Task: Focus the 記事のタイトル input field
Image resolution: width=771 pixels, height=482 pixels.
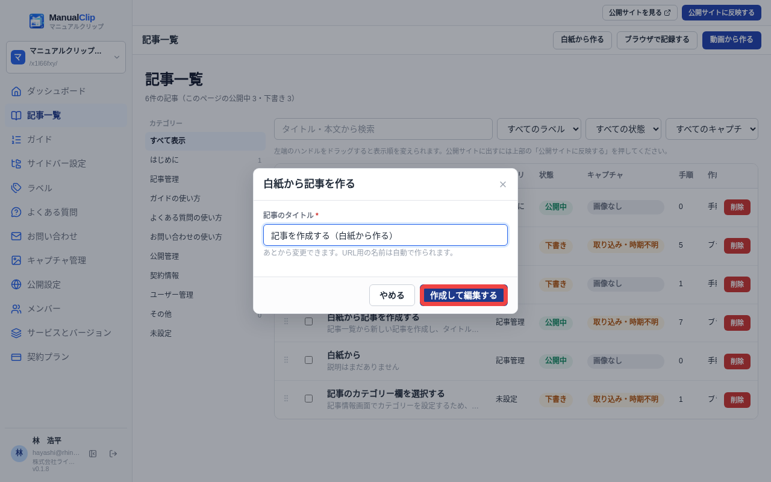Action: pyautogui.click(x=385, y=235)
